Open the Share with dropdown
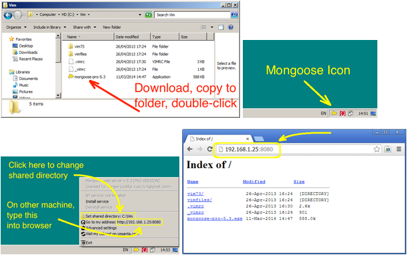Image resolution: width=407 pixels, height=255 pixels. [84, 28]
